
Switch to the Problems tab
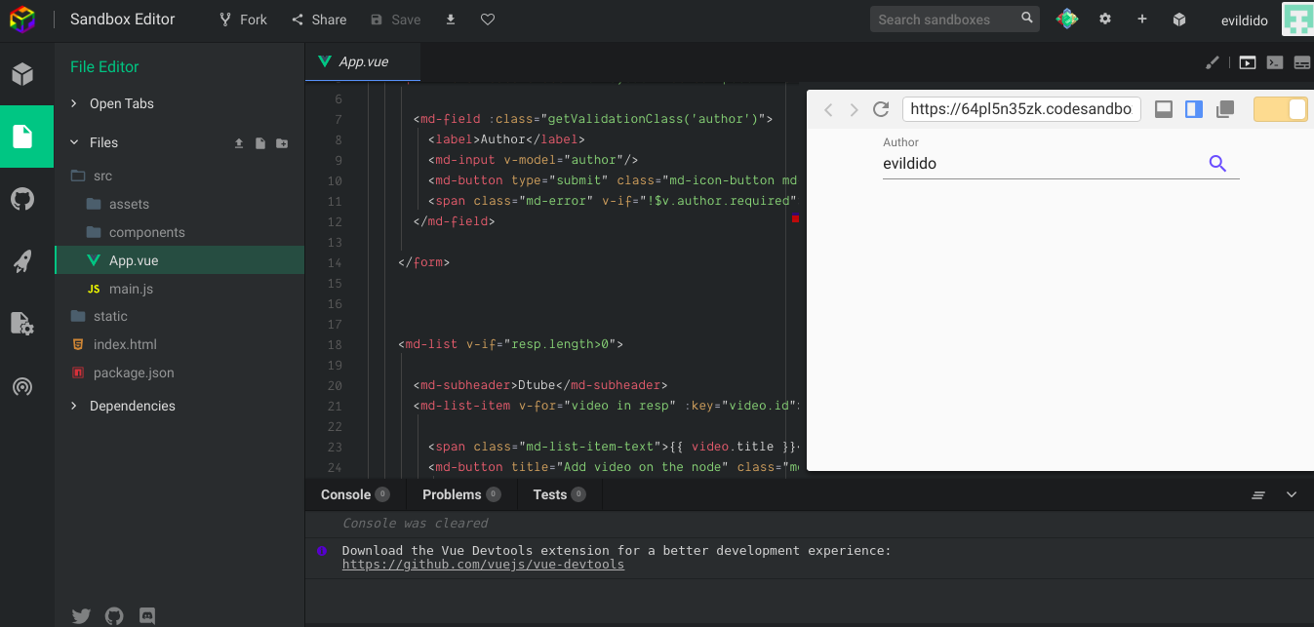tap(452, 494)
